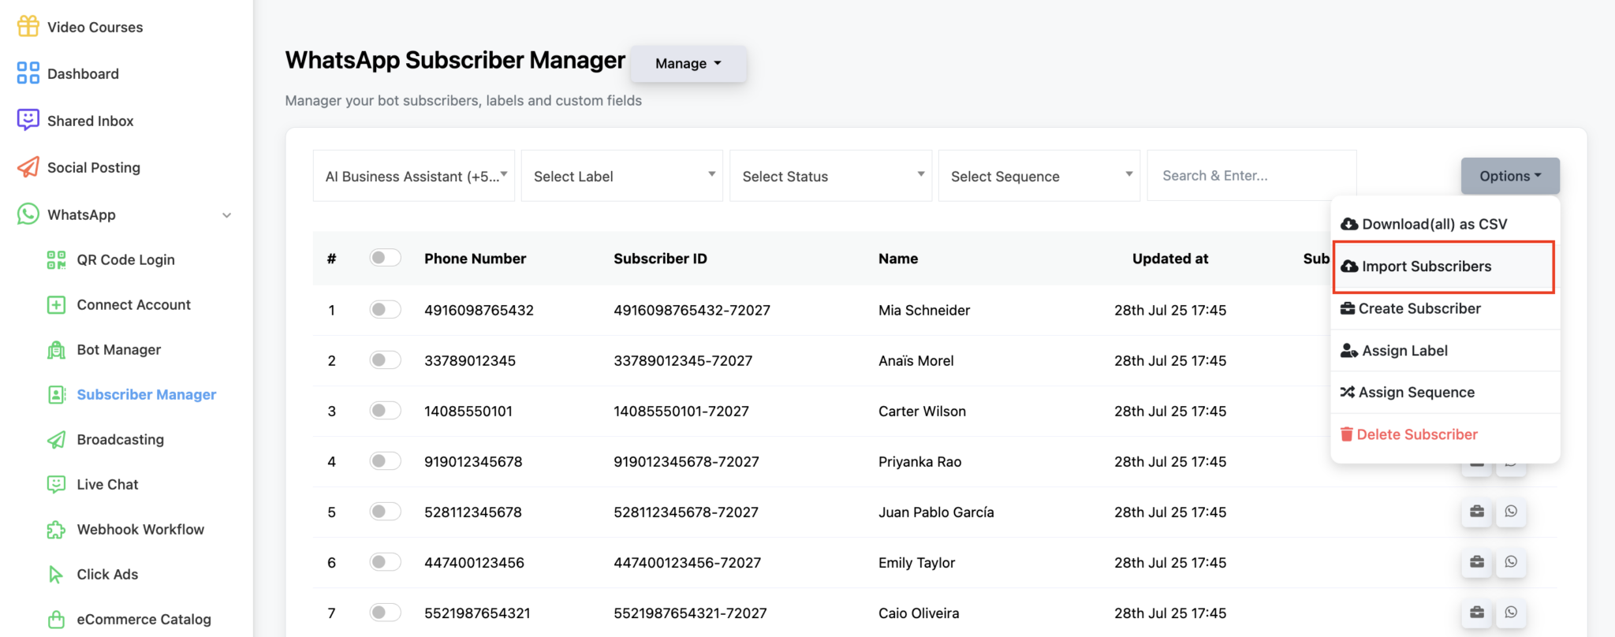Click WhatsApp icon in Emily Taylor row

(1511, 562)
